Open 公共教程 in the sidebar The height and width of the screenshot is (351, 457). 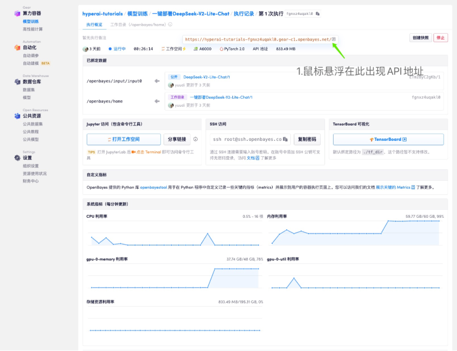pyautogui.click(x=31, y=131)
